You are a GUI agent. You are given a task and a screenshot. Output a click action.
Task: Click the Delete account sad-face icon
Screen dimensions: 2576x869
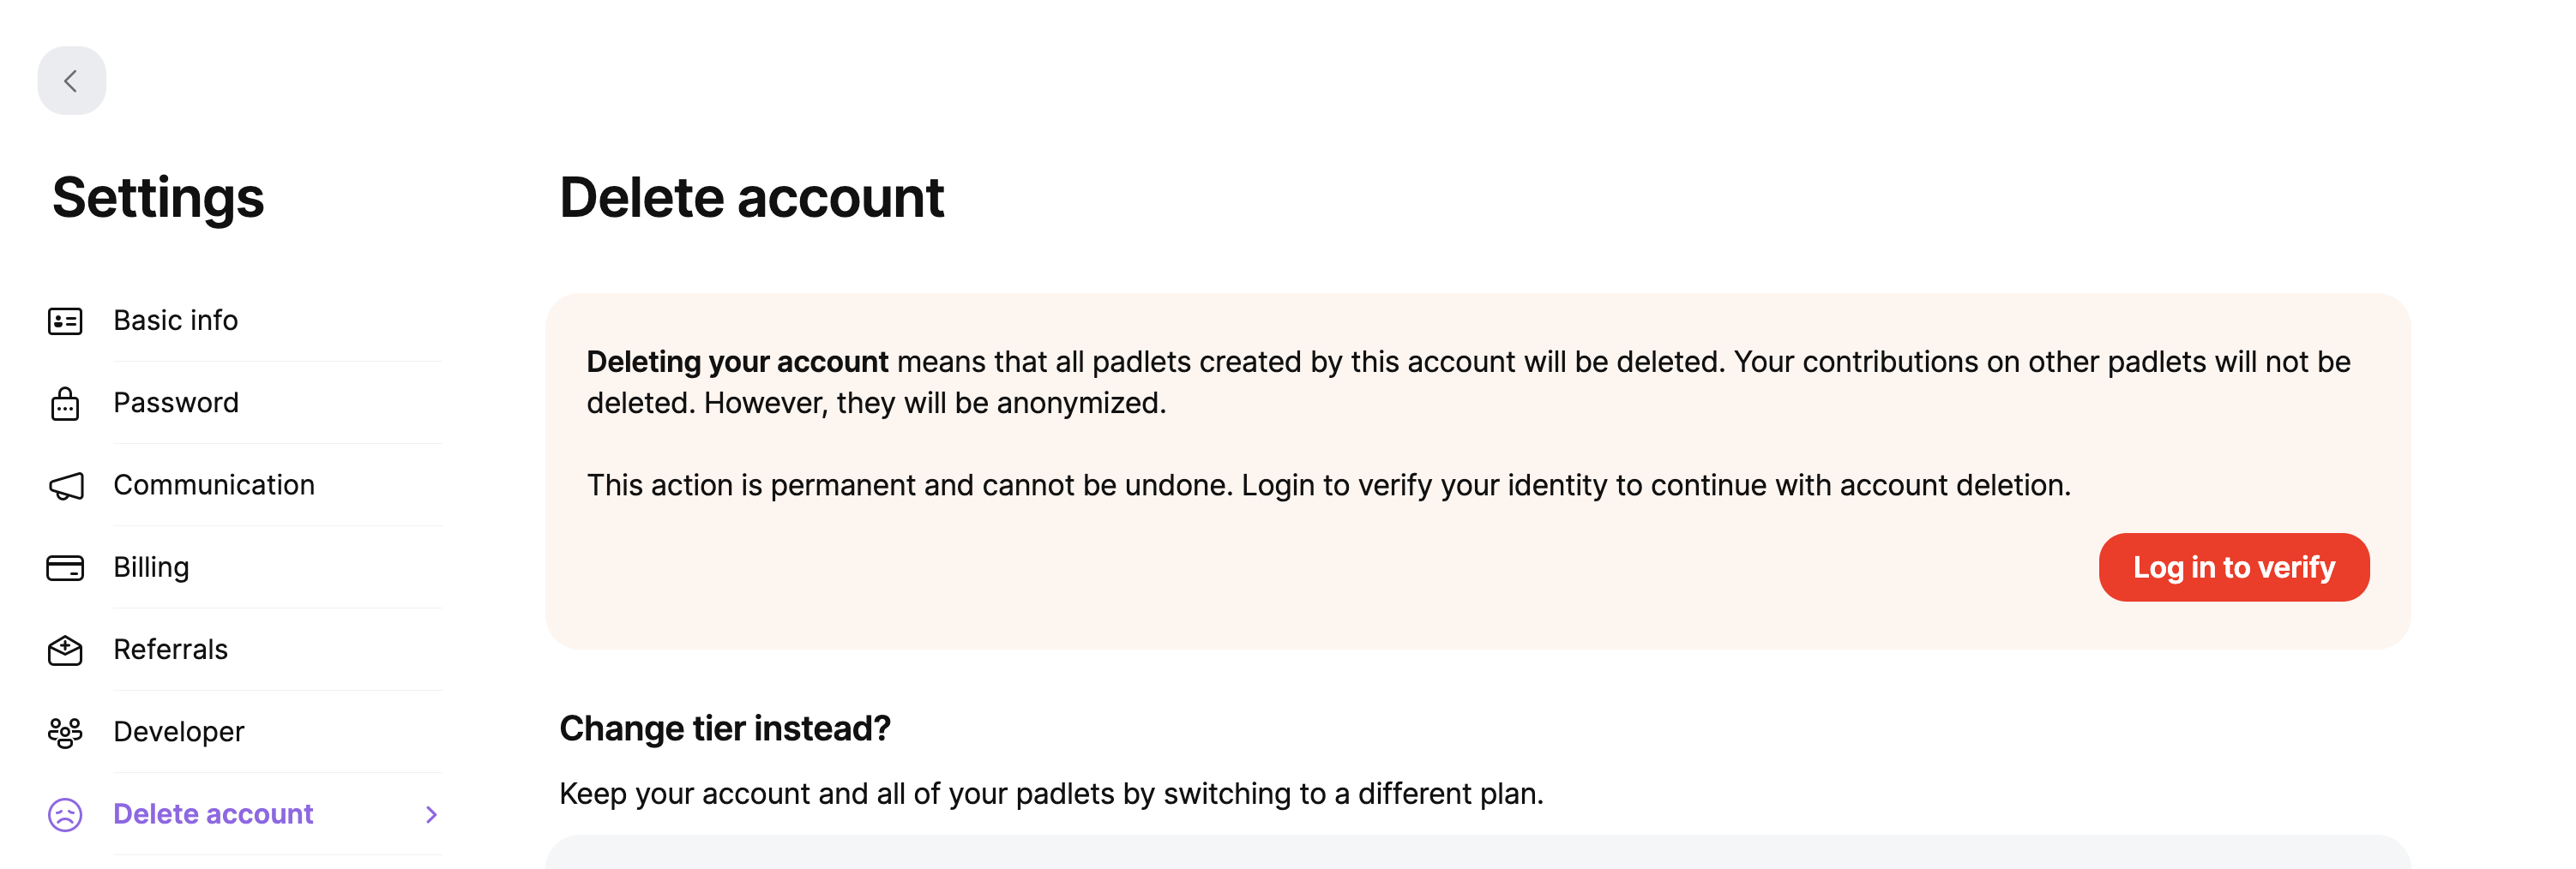(x=64, y=814)
